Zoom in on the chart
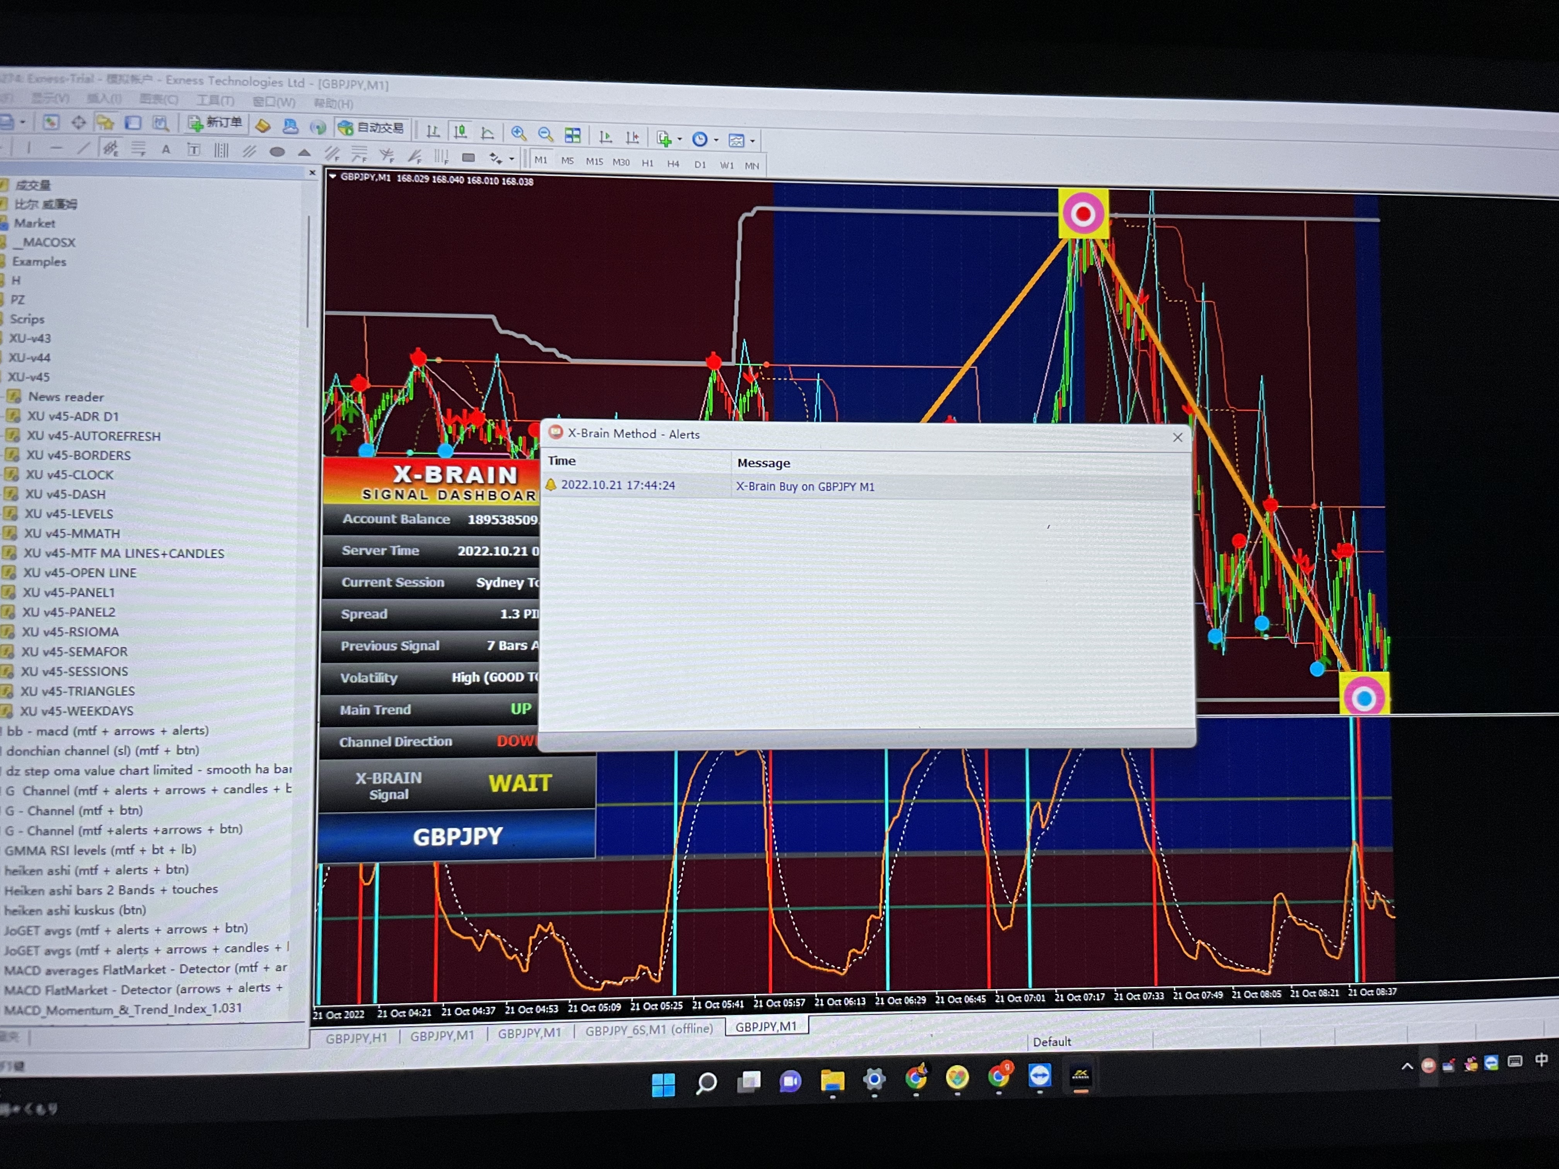 [519, 133]
